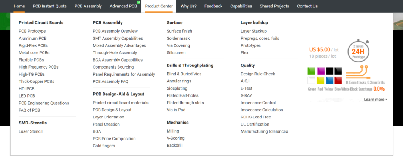Pick the white color swatch
The height and width of the screenshot is (156, 403).
click(x=312, y=80)
